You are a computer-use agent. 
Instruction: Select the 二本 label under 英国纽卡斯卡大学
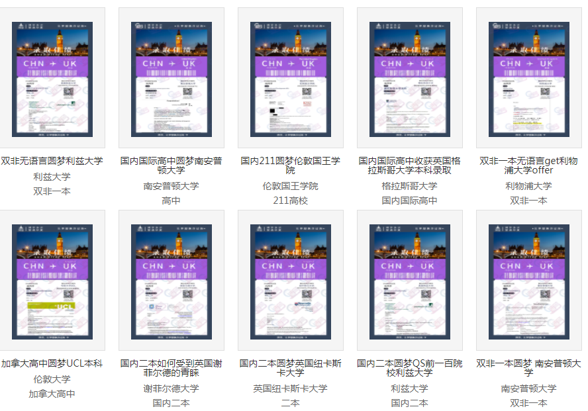pyautogui.click(x=291, y=404)
